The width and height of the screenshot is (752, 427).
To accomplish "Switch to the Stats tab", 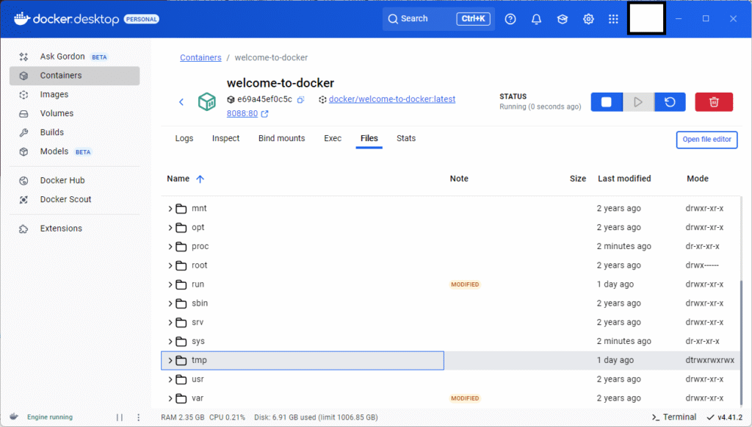I will pyautogui.click(x=406, y=138).
